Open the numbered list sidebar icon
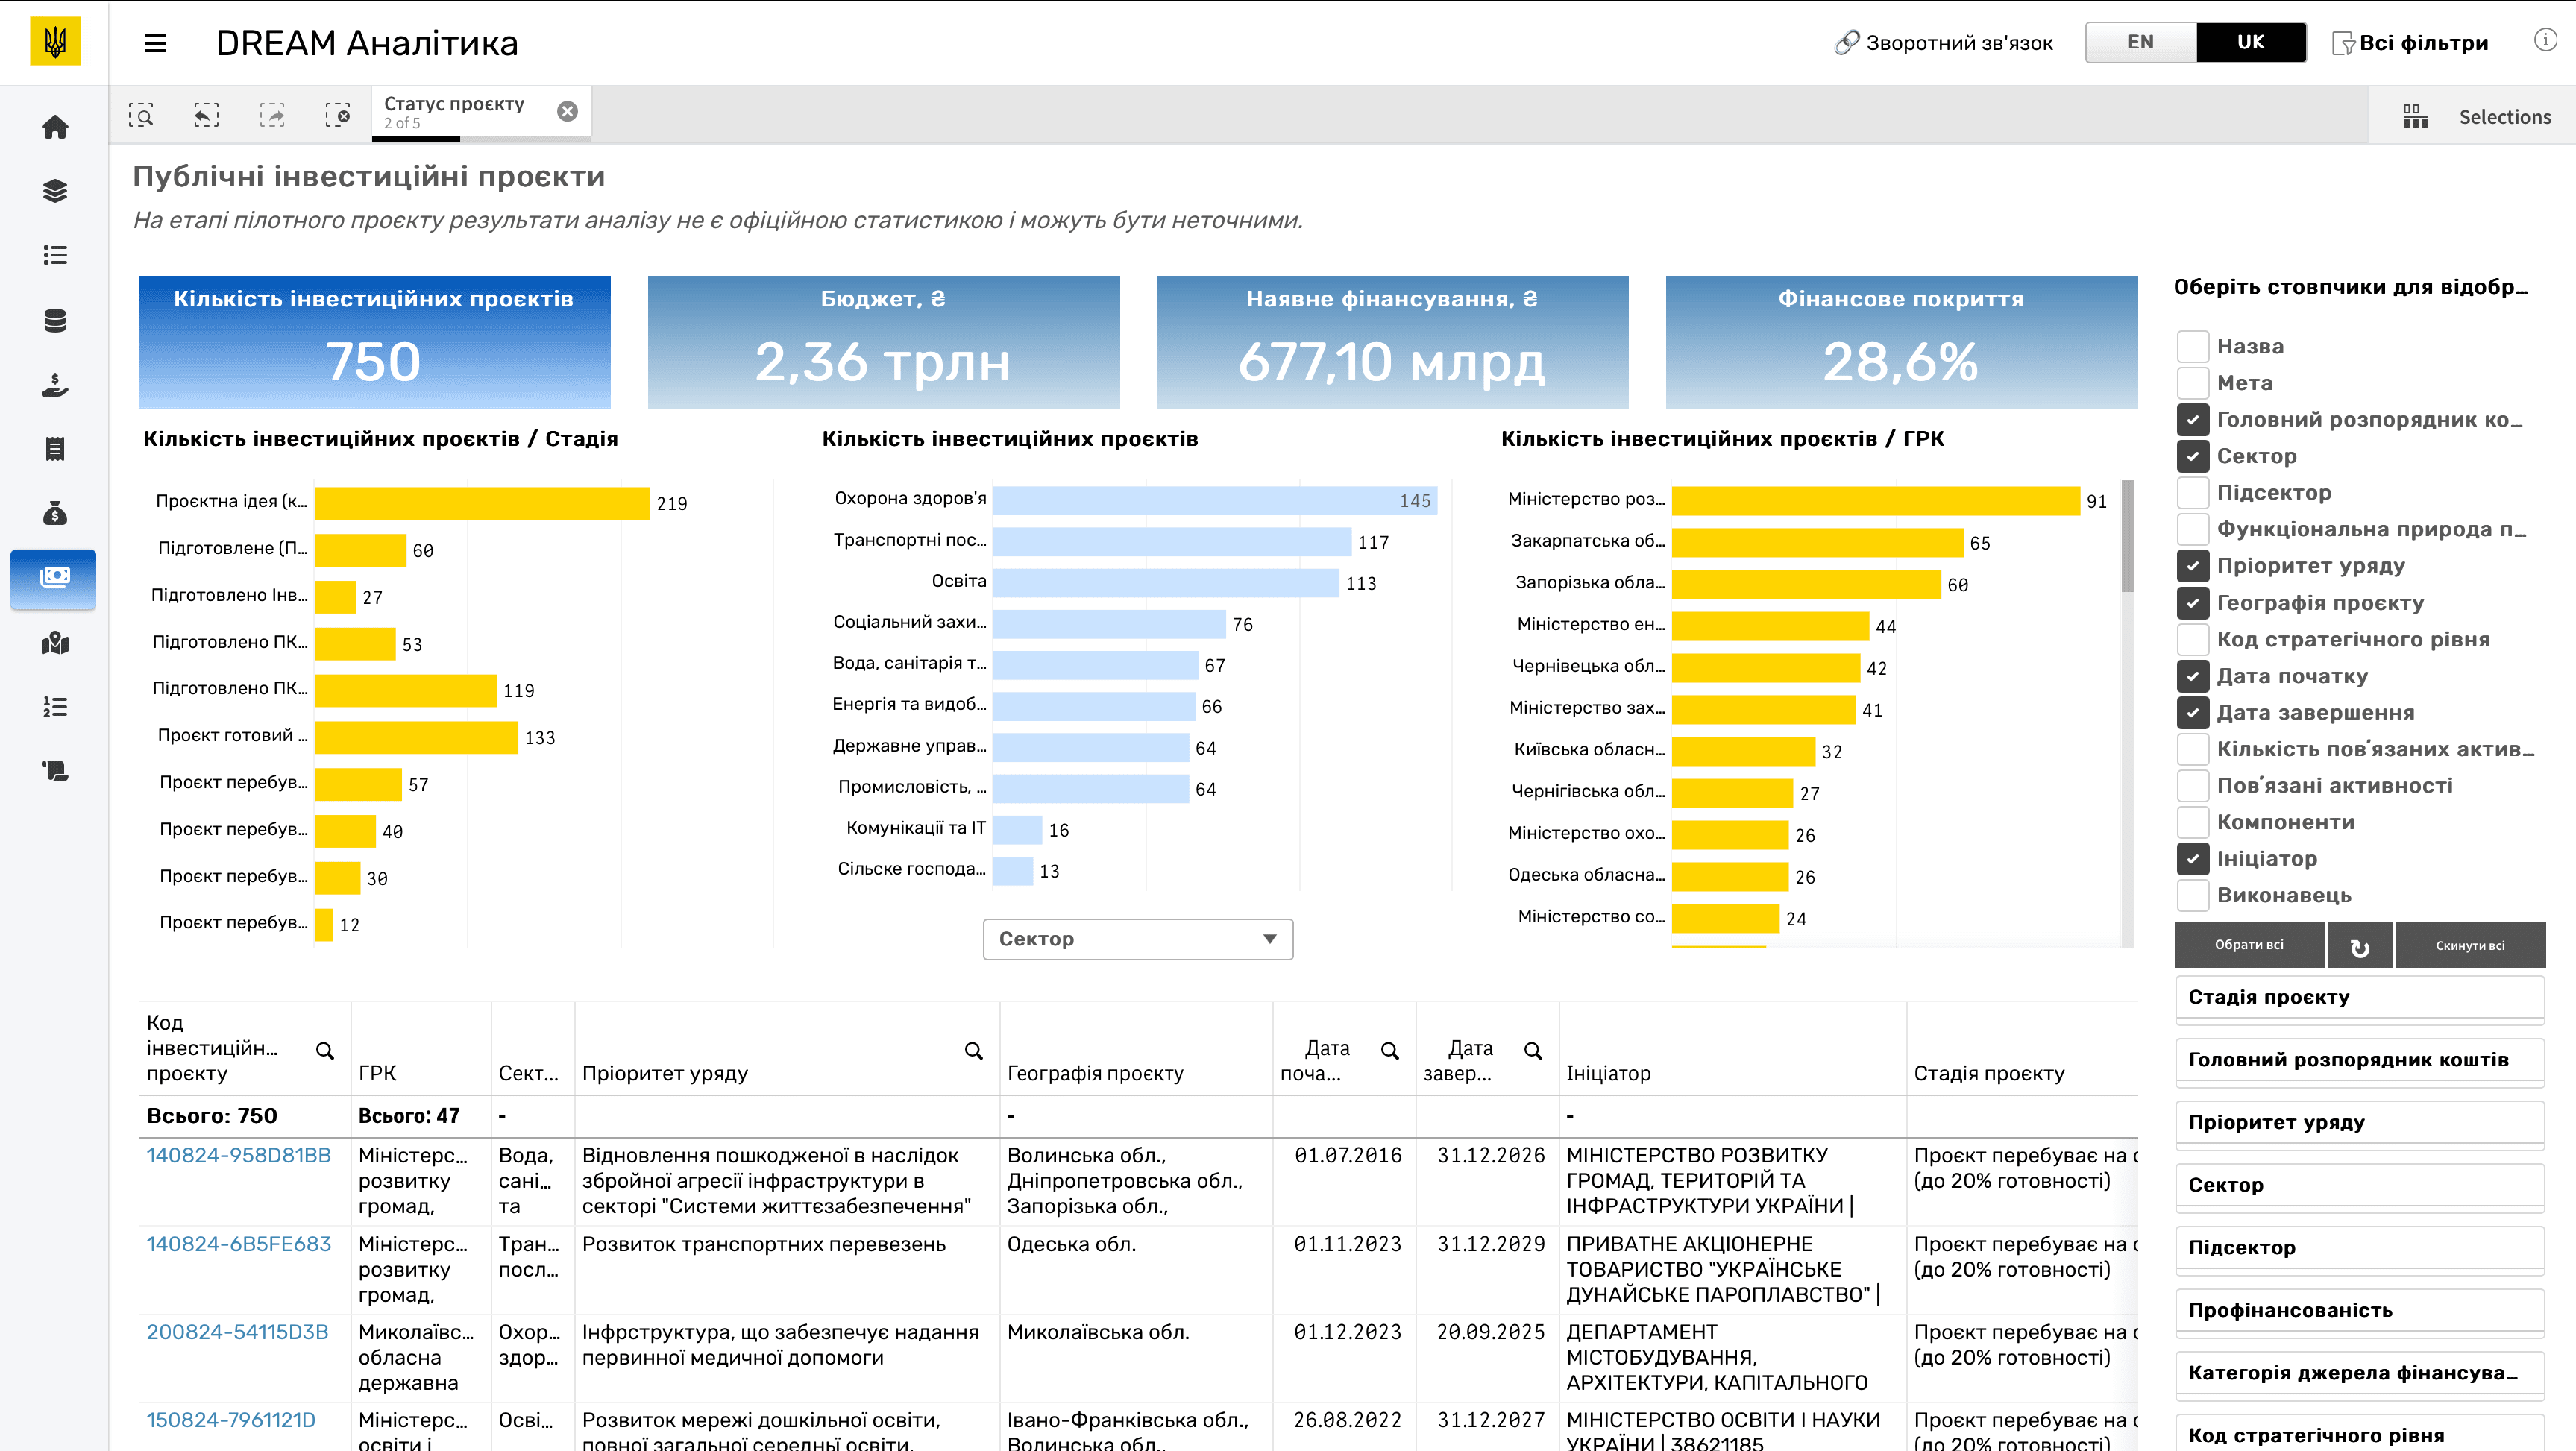The height and width of the screenshot is (1451, 2576). point(55,707)
